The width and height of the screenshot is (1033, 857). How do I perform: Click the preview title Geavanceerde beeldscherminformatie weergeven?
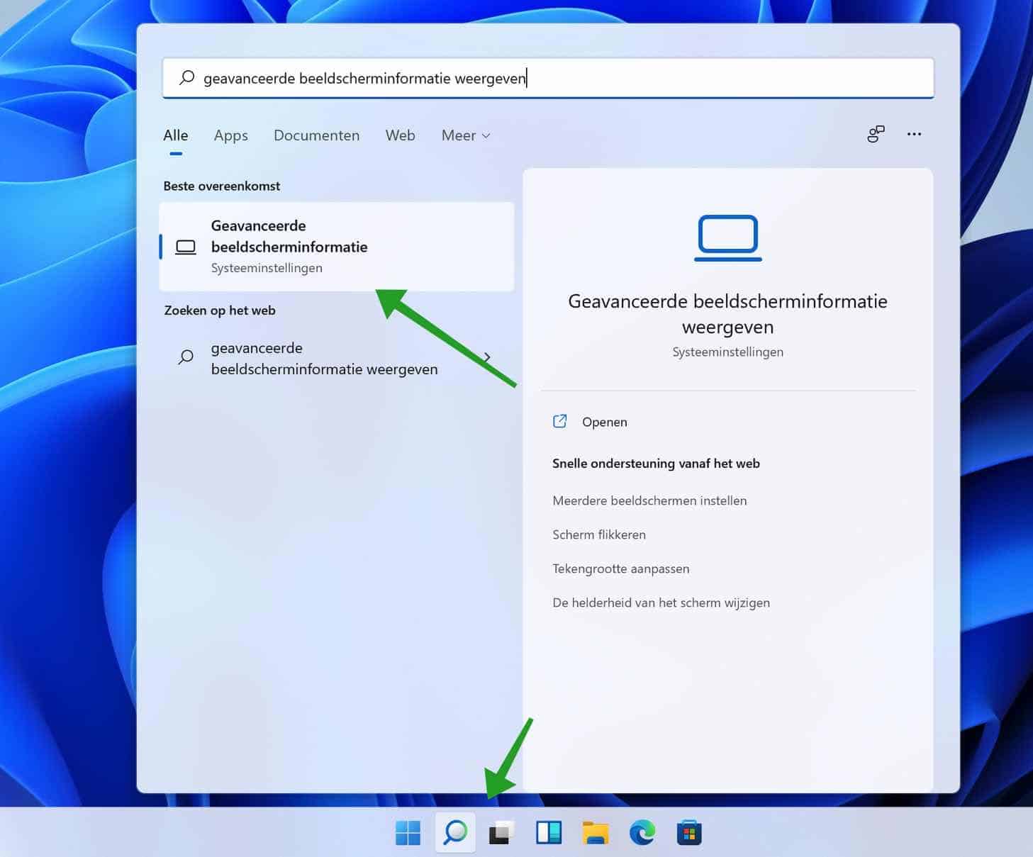pos(728,314)
